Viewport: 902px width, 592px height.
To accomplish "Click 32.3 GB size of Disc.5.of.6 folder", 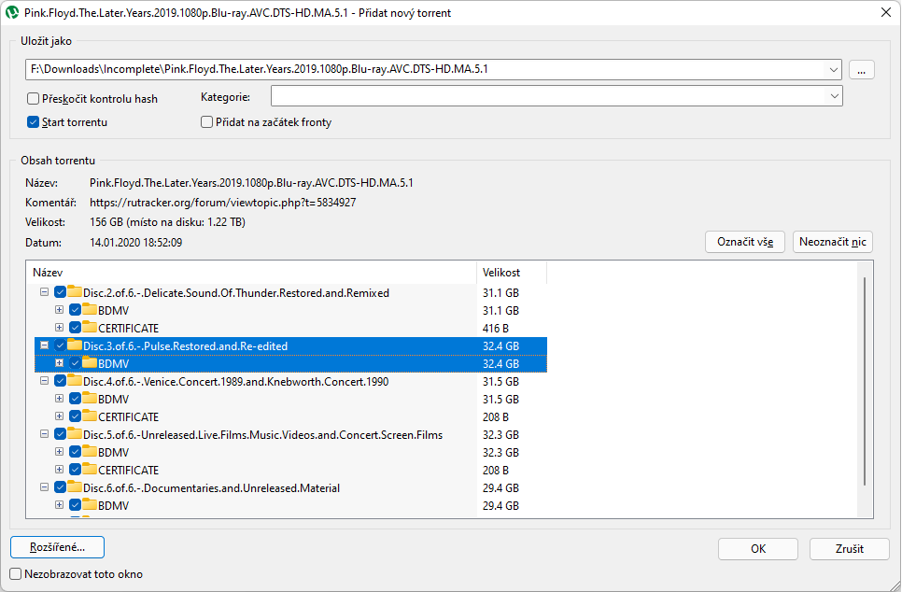I will point(500,434).
